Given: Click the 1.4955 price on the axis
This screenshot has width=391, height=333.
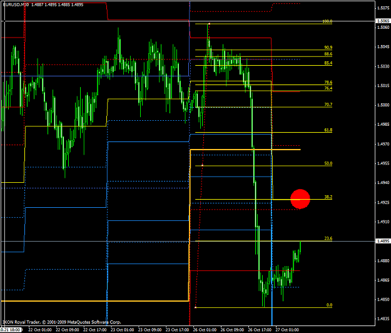Looking at the screenshot, I should 383,163.
